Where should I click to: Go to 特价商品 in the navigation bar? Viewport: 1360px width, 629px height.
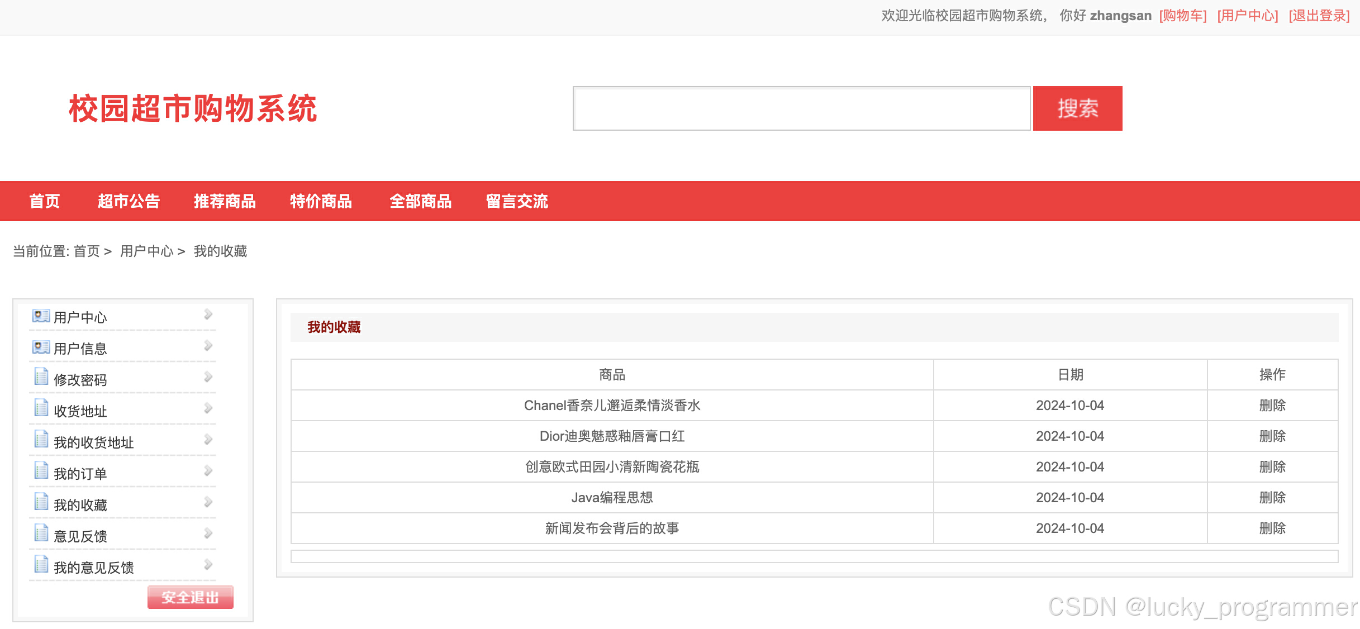[321, 201]
